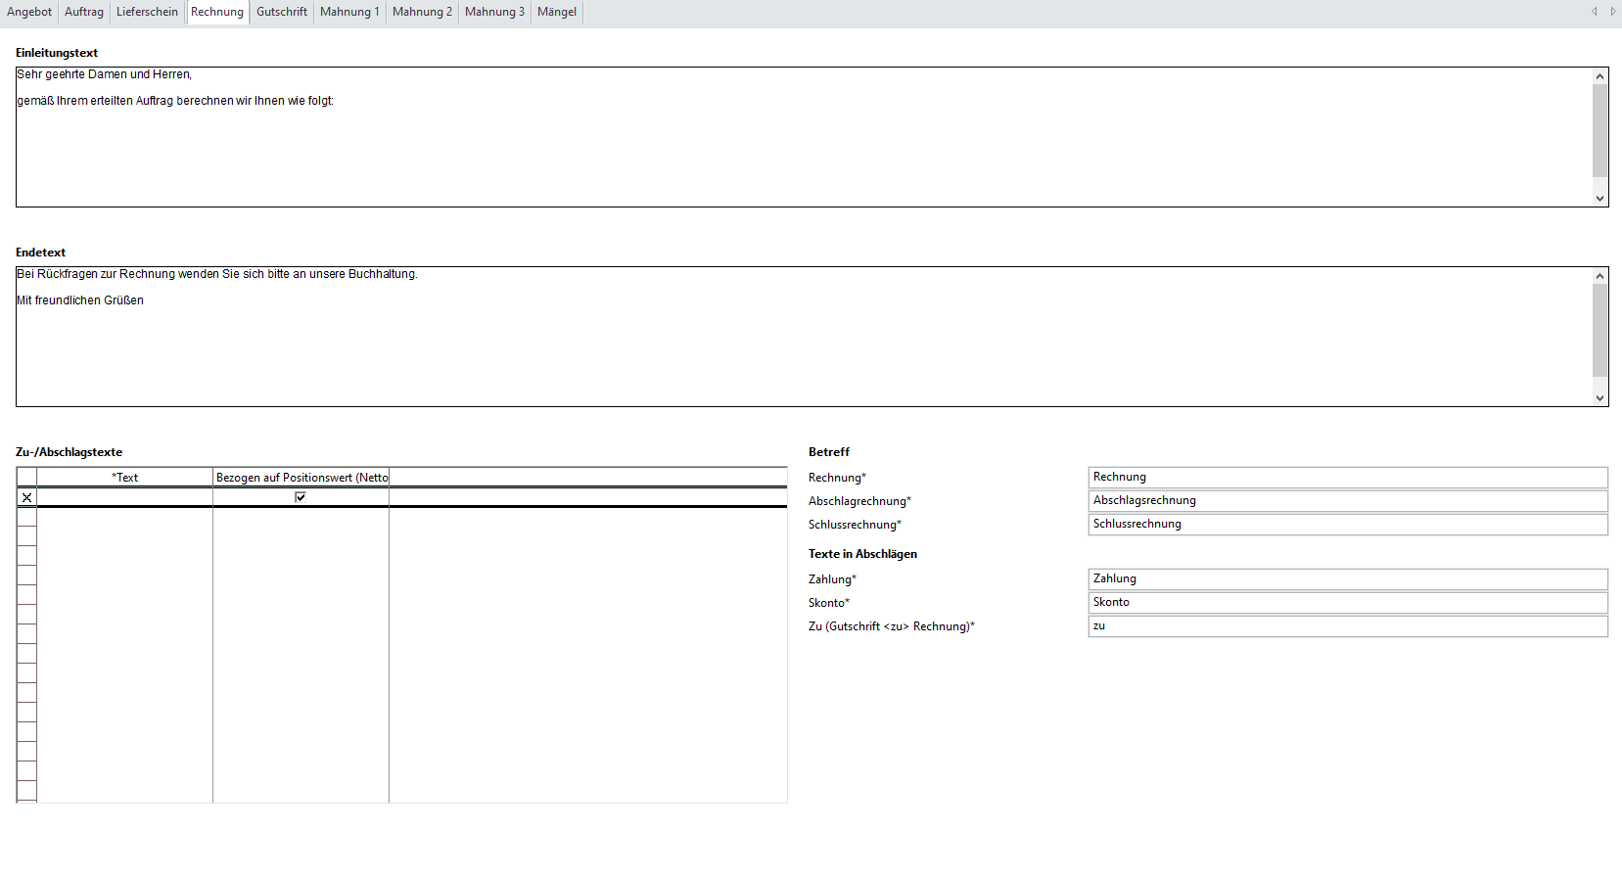The width and height of the screenshot is (1622, 876).
Task: Click the Endetext vertical scrollbar thumb
Action: pos(1599,330)
